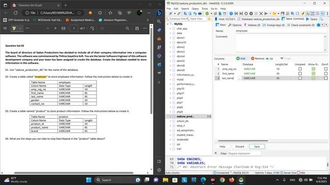
Task: Click the Help button in table editor
Action: pos(222,146)
